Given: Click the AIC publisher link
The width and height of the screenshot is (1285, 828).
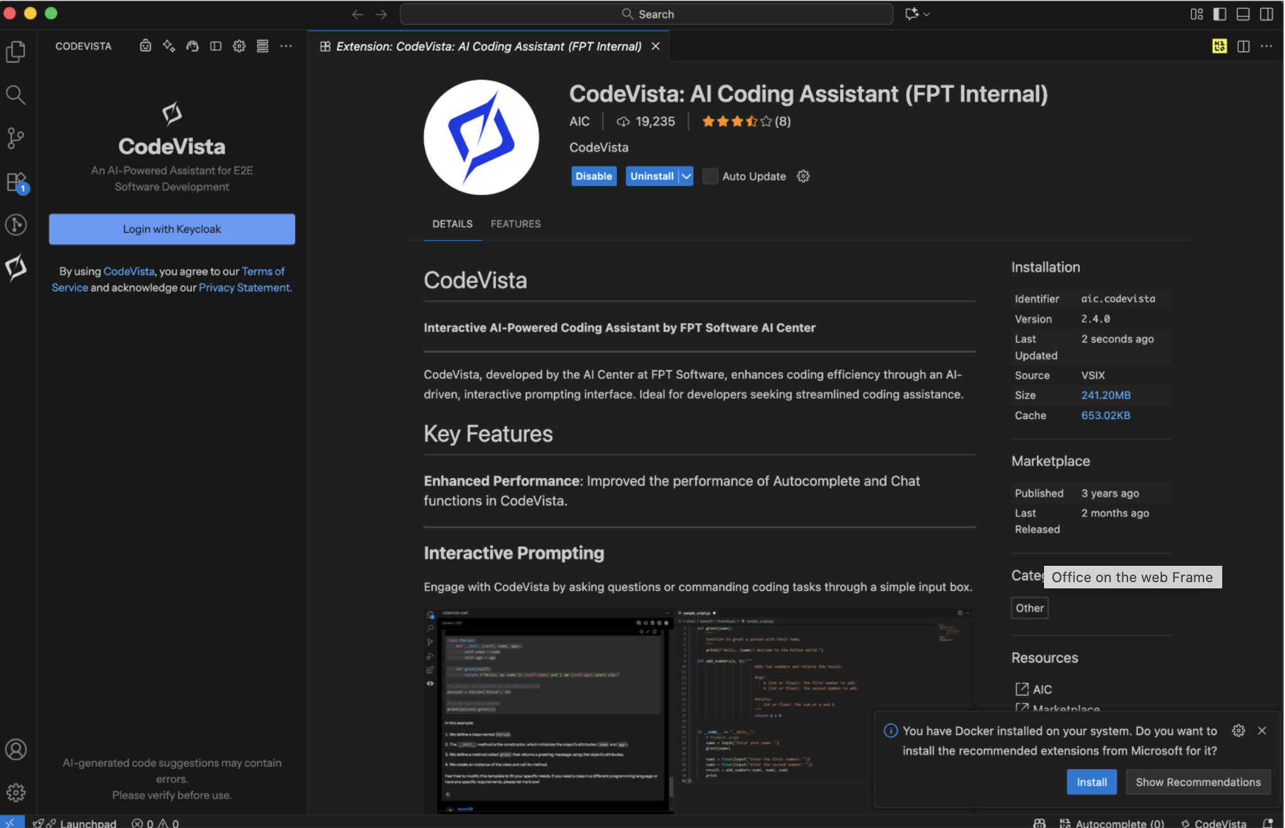Looking at the screenshot, I should (579, 122).
